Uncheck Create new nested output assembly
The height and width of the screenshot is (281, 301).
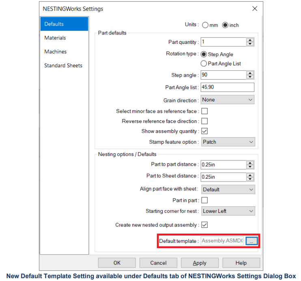click(x=204, y=225)
